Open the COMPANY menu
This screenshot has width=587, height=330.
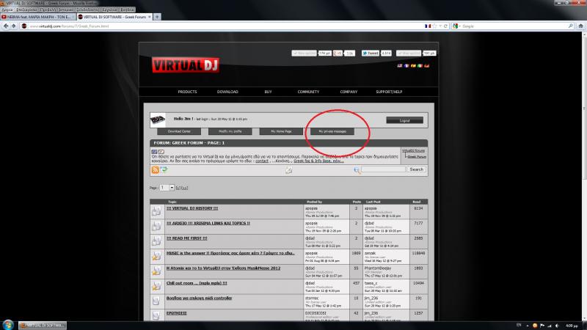pyautogui.click(x=349, y=92)
